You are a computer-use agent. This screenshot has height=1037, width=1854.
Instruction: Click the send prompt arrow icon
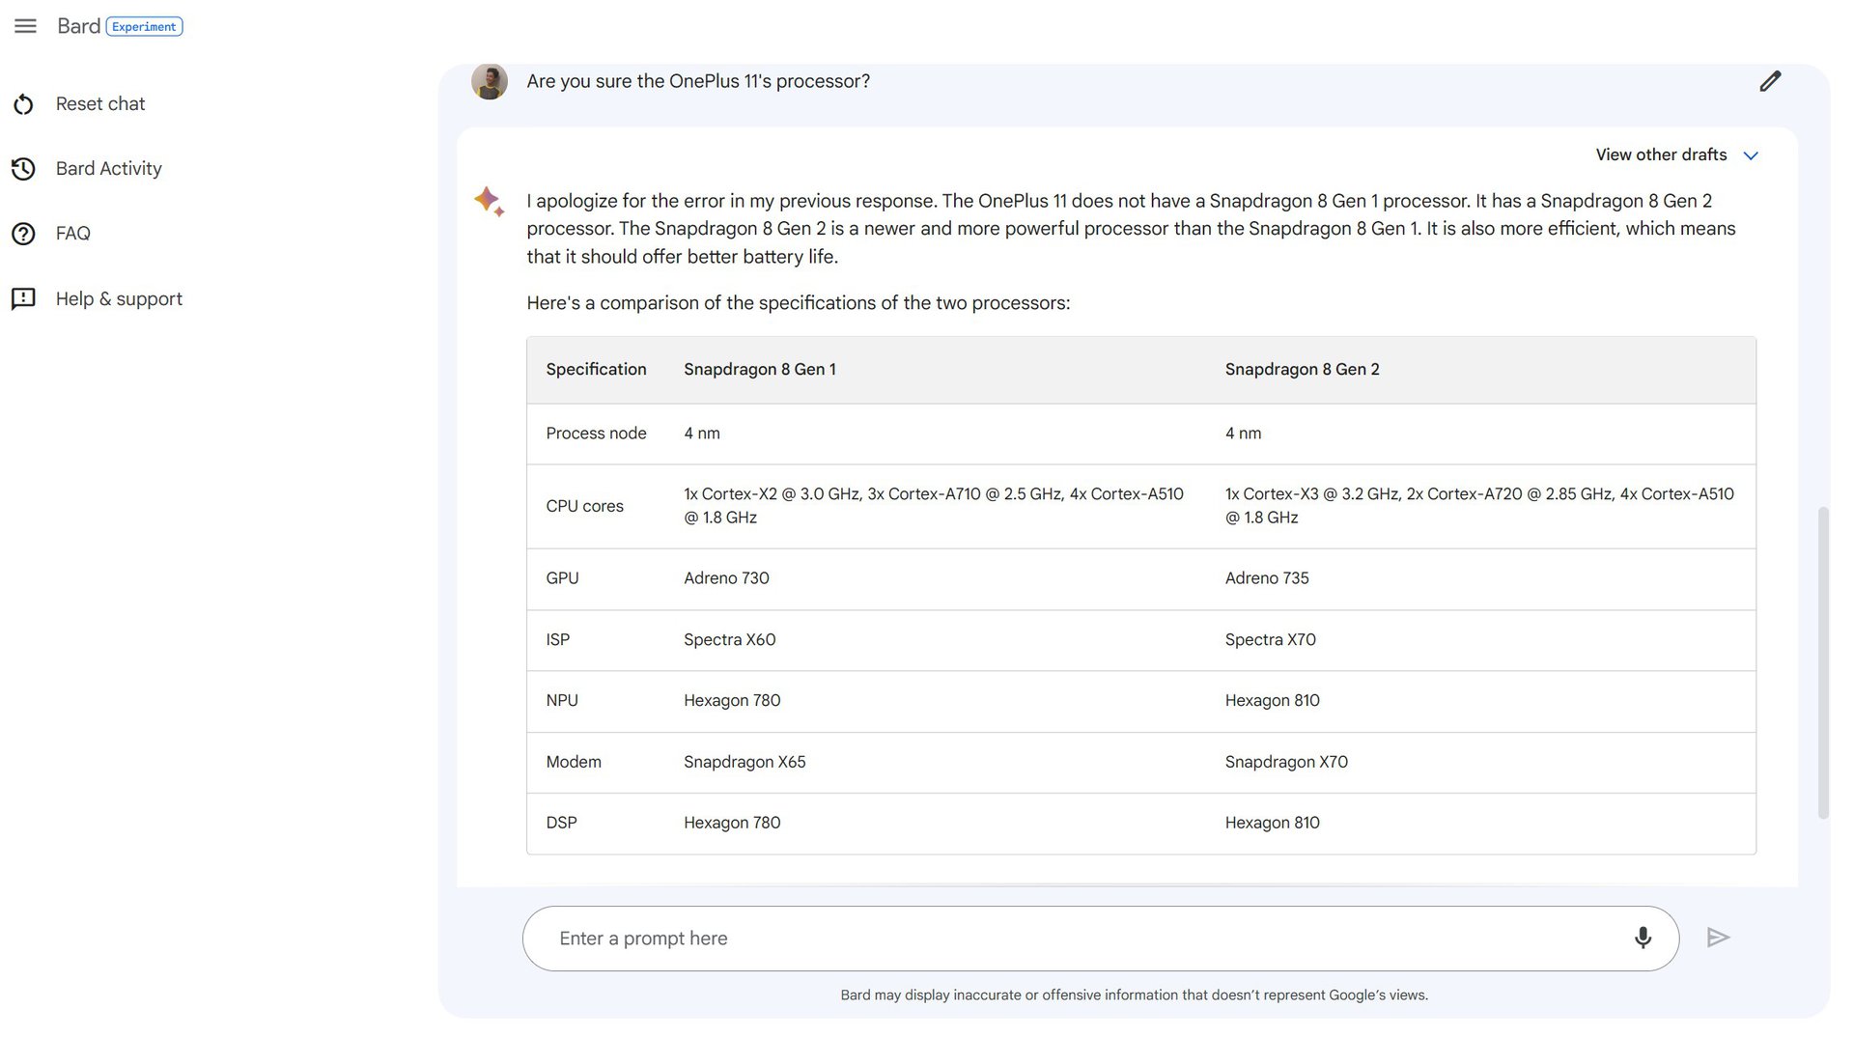point(1718,938)
